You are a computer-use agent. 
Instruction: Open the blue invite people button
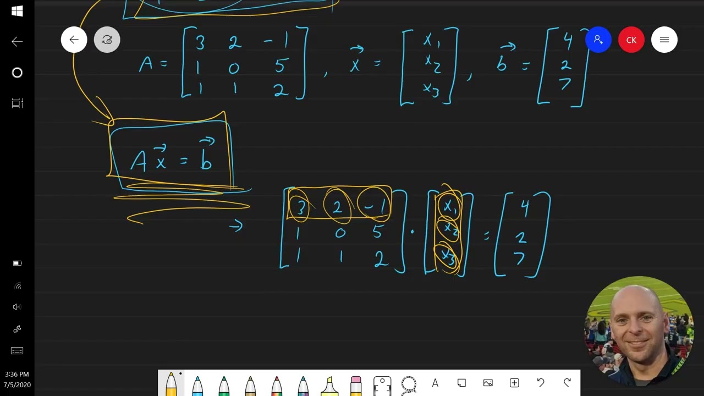598,40
